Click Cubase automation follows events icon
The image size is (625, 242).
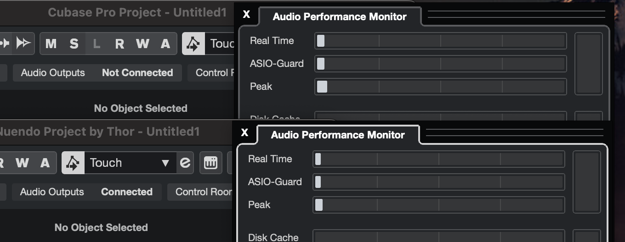tap(193, 44)
